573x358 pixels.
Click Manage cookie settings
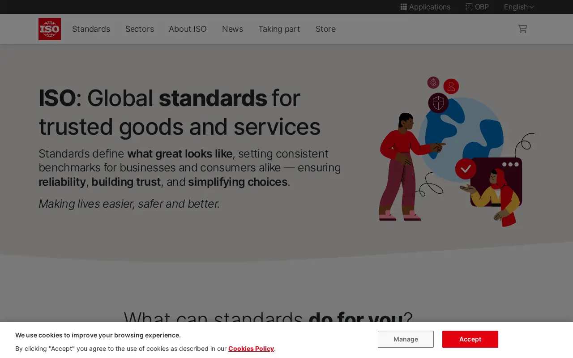[x=406, y=339]
